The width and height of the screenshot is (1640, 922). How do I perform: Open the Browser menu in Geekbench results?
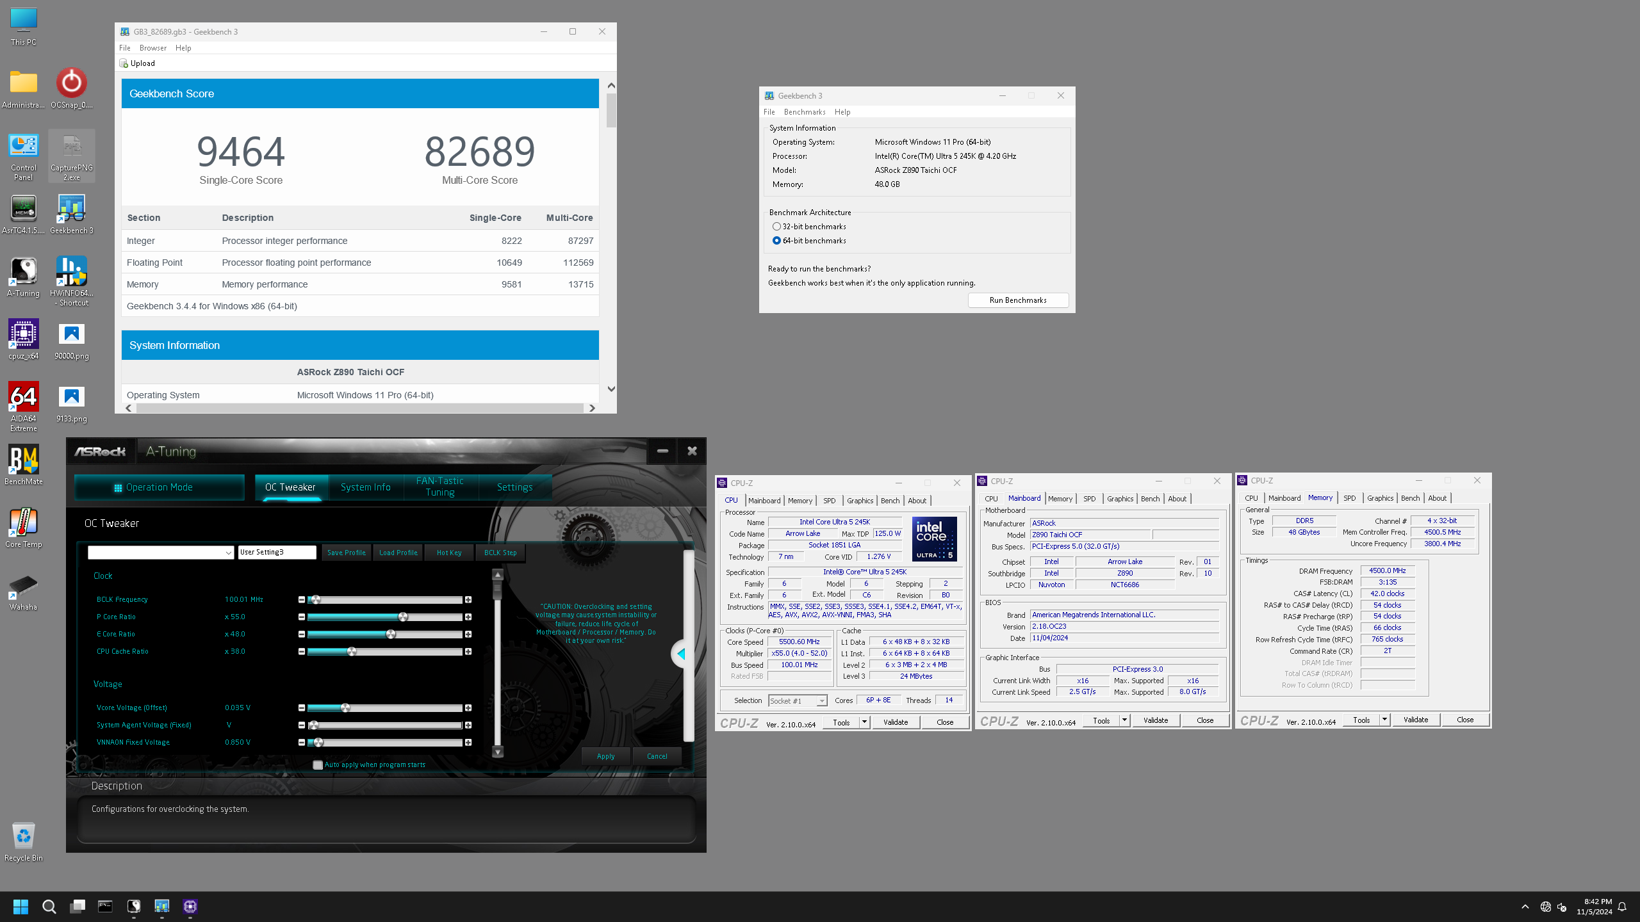click(x=152, y=48)
